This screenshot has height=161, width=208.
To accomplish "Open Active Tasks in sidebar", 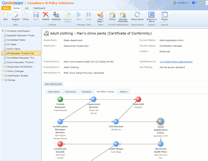I will tap(21, 49).
